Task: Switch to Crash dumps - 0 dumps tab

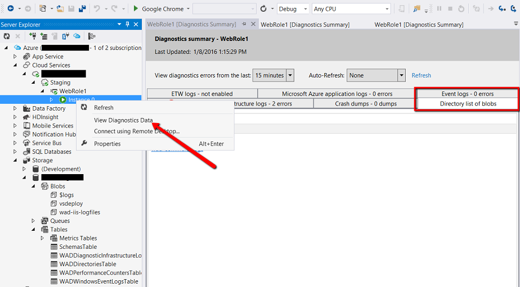Action: coord(365,103)
